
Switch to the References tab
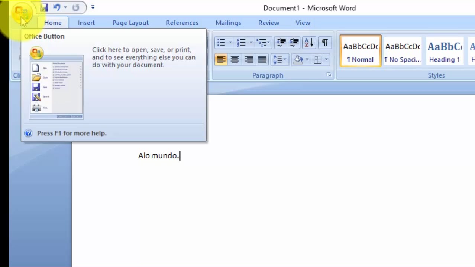(x=182, y=23)
